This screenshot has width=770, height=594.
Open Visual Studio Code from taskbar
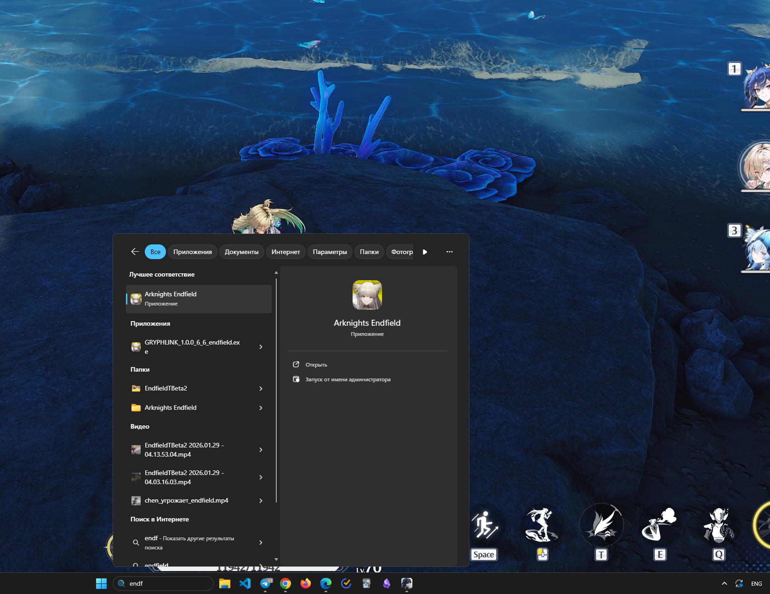(x=245, y=583)
